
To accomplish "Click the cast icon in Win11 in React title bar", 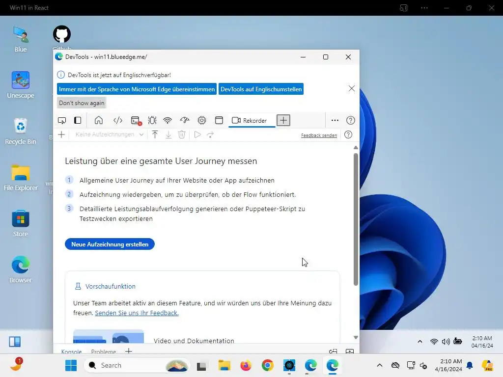I will coord(404,8).
